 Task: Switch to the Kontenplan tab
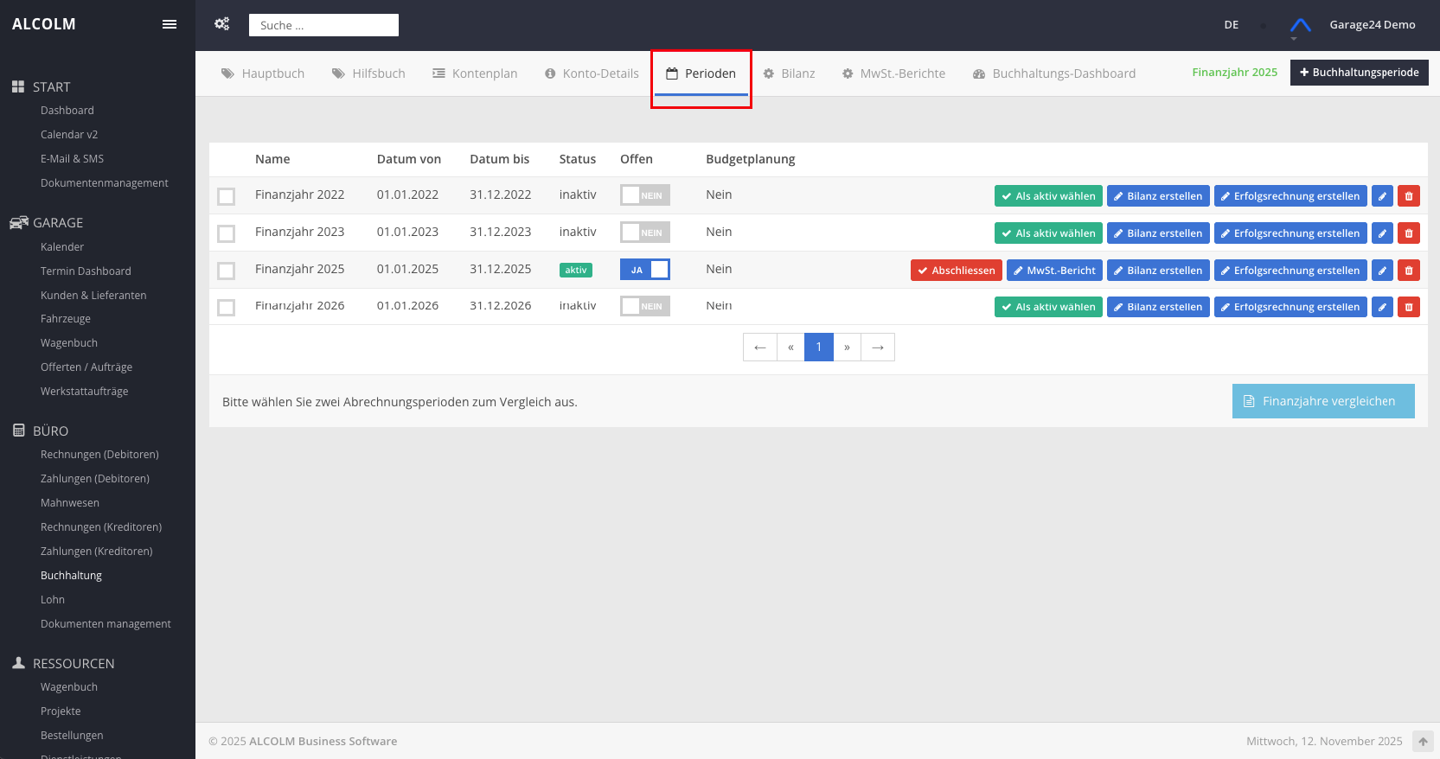pyautogui.click(x=475, y=73)
